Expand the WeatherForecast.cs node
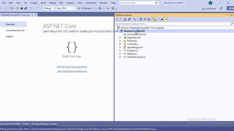This screenshot has width=234, height=131. coord(120,57)
